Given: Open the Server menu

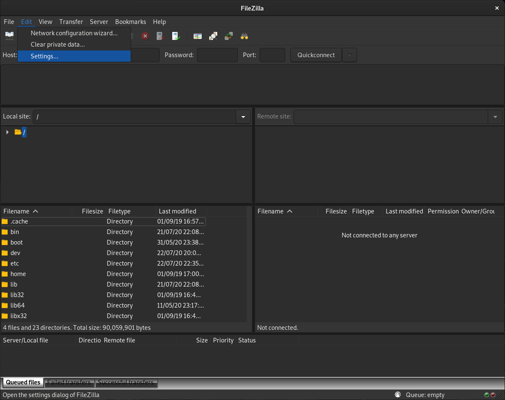Looking at the screenshot, I should coord(99,22).
